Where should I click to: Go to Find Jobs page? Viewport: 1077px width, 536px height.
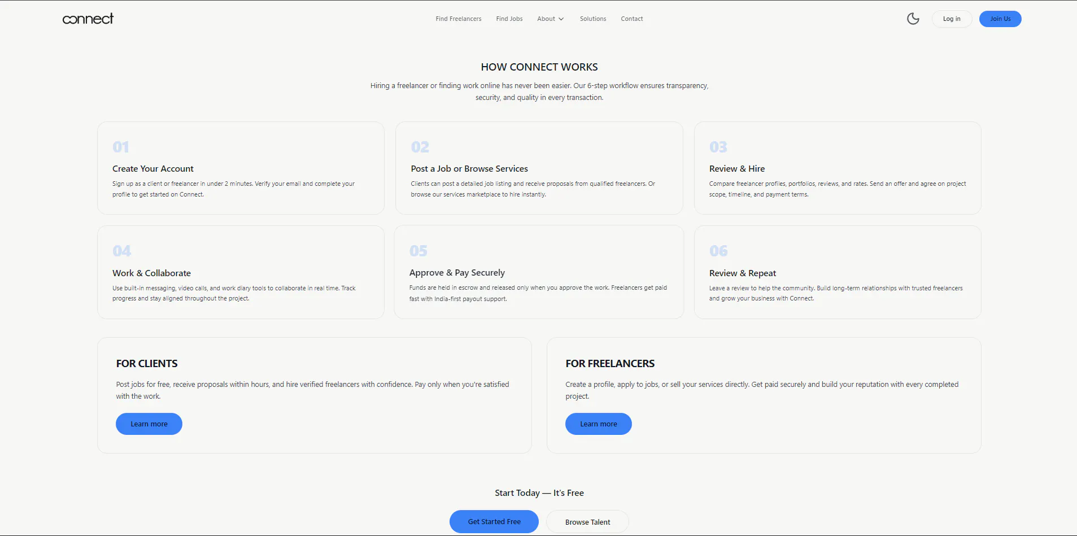[509, 19]
